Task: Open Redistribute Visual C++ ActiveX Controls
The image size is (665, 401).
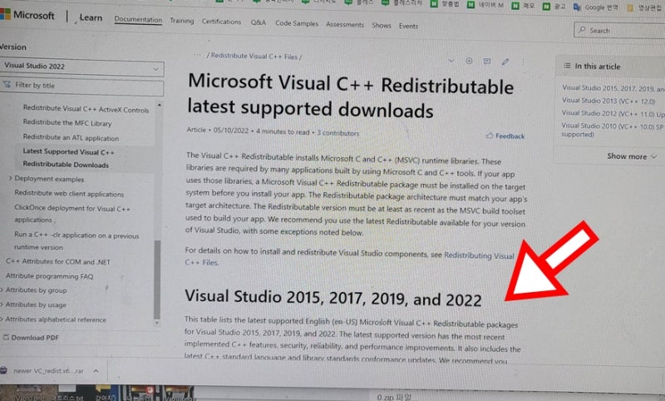Action: pos(86,109)
